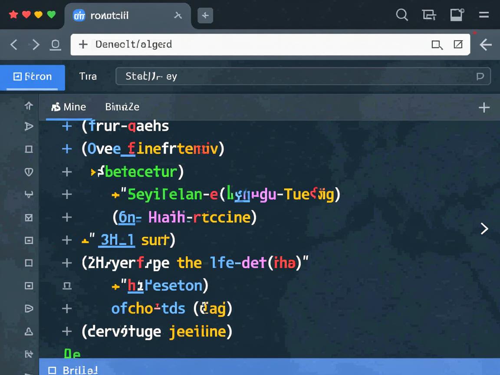Viewport: 500px width, 375px height.
Task: Expand the right side chevron arrow
Action: pyautogui.click(x=484, y=229)
